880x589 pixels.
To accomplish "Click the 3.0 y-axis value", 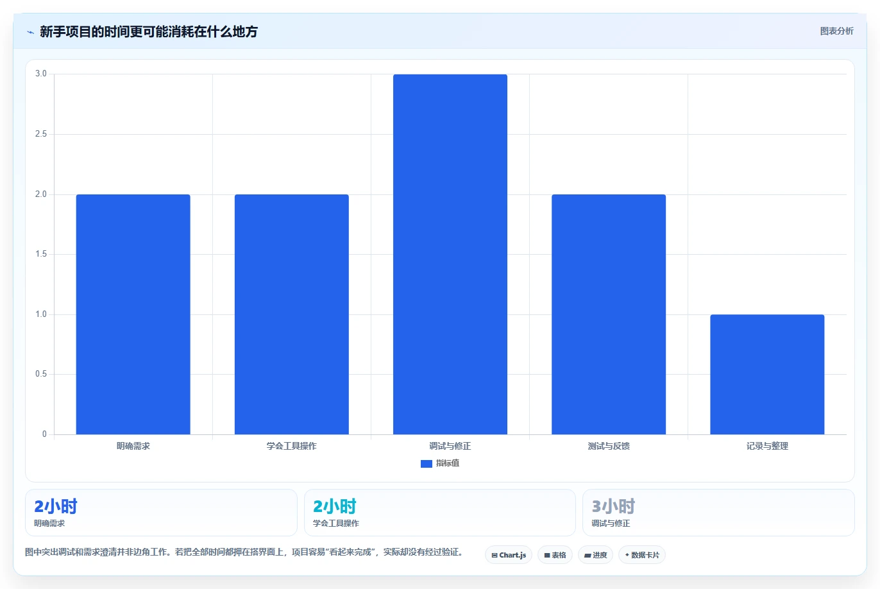I will click(41, 74).
